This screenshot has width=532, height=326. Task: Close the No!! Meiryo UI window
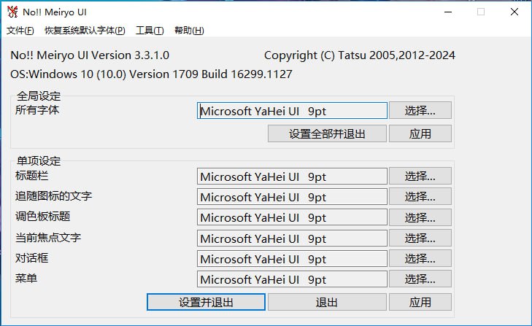pyautogui.click(x=514, y=12)
